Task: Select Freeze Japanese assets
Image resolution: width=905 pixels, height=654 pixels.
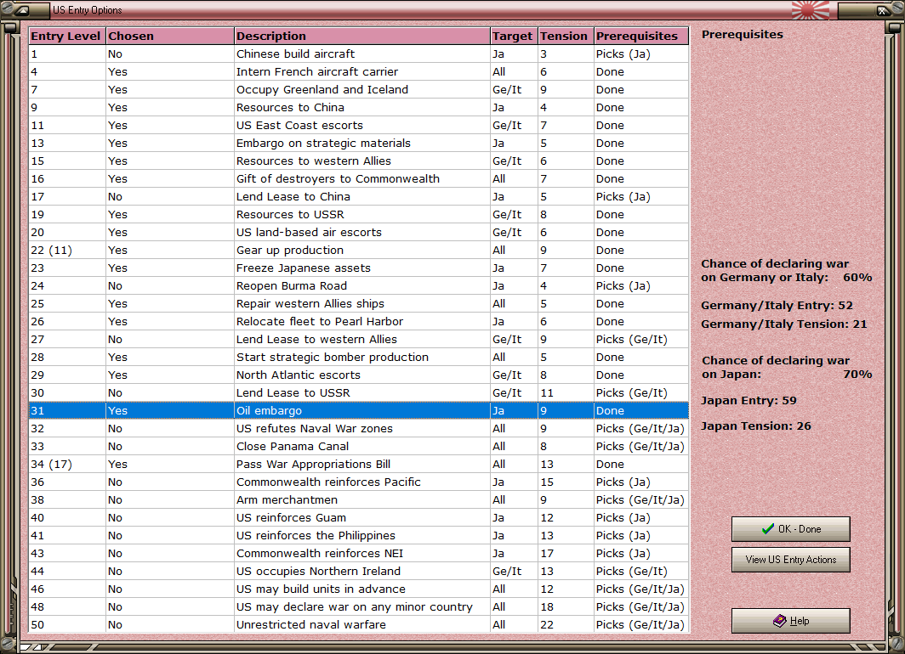Action: click(358, 268)
